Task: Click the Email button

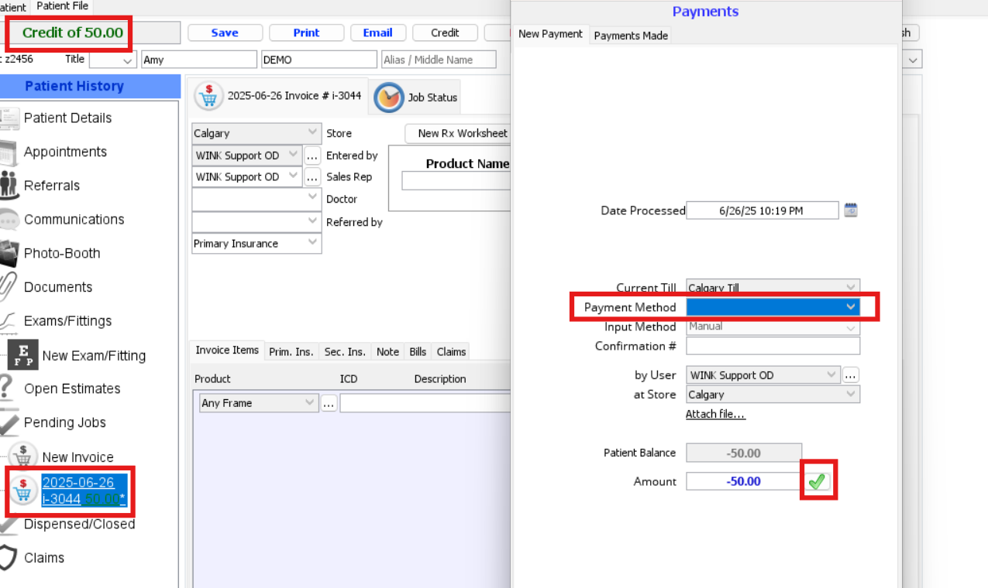Action: pos(377,32)
